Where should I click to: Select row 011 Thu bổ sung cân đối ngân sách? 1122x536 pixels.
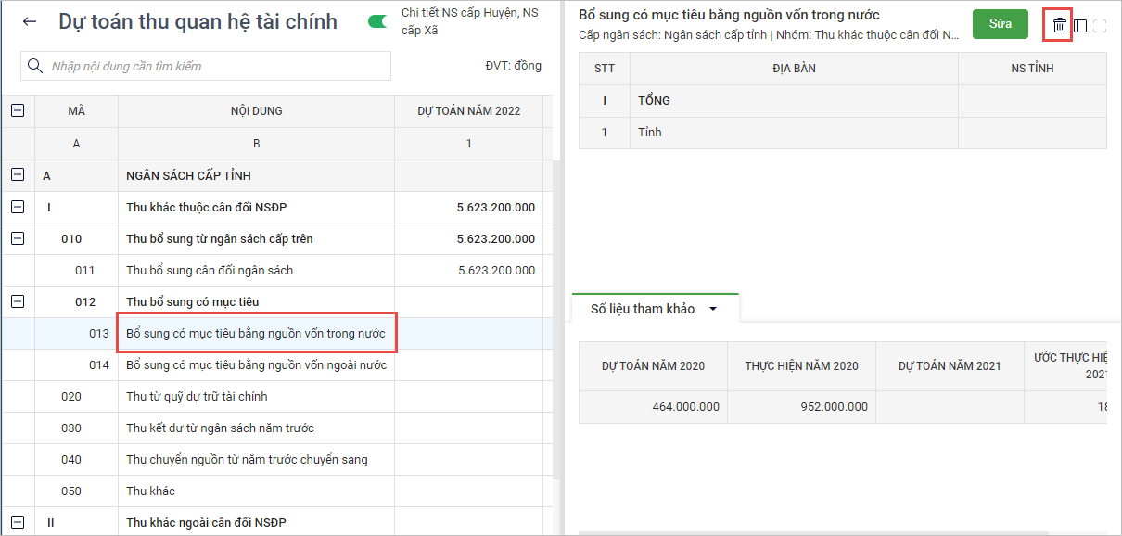click(x=210, y=271)
